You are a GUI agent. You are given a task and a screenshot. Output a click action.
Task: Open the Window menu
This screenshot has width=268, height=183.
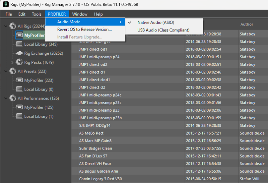80,14
